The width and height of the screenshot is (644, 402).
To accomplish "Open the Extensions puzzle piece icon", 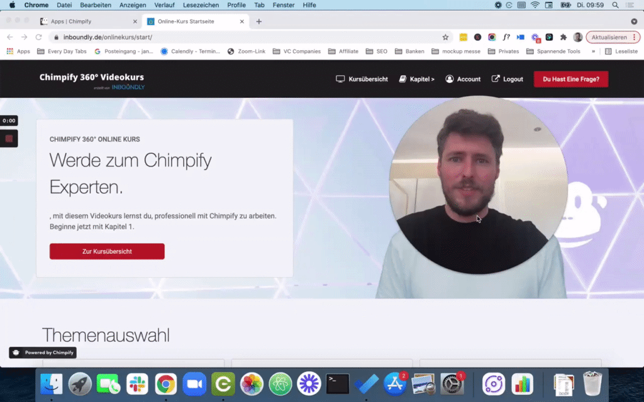I will (x=563, y=37).
